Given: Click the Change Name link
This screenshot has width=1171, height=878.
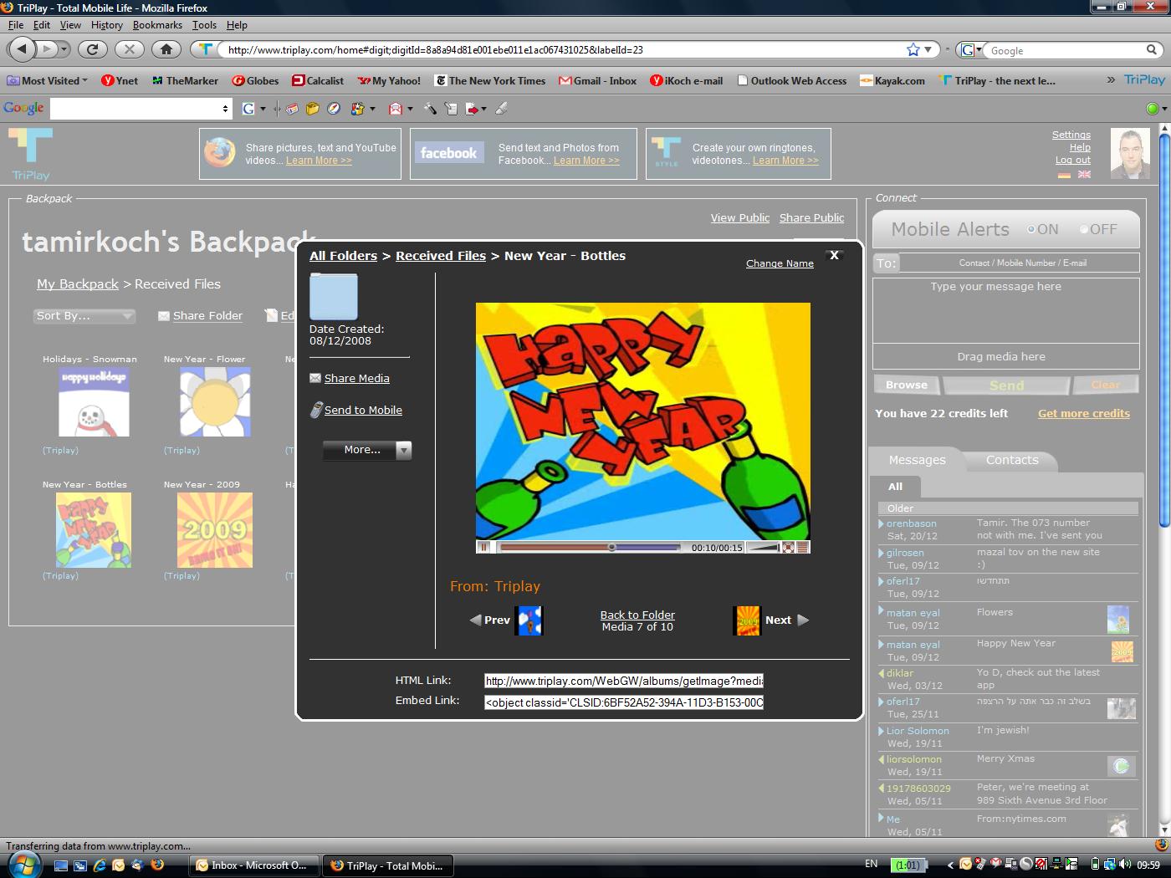Looking at the screenshot, I should pyautogui.click(x=780, y=263).
